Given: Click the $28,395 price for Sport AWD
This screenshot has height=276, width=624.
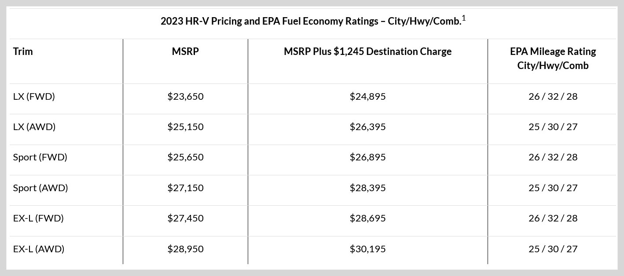Looking at the screenshot, I should pyautogui.click(x=367, y=188).
